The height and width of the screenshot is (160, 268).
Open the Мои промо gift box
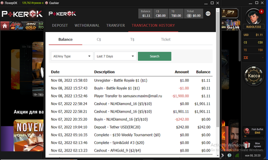[253, 145]
